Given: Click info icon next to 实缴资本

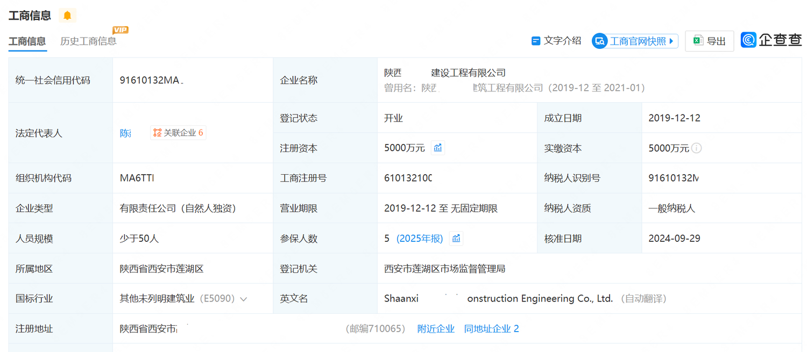Looking at the screenshot, I should (x=696, y=148).
